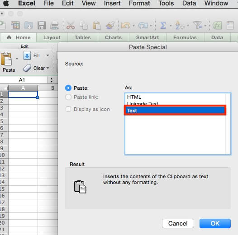Screen dimensions: 238x235
Task: Click the Cancel button
Action: (x=178, y=223)
